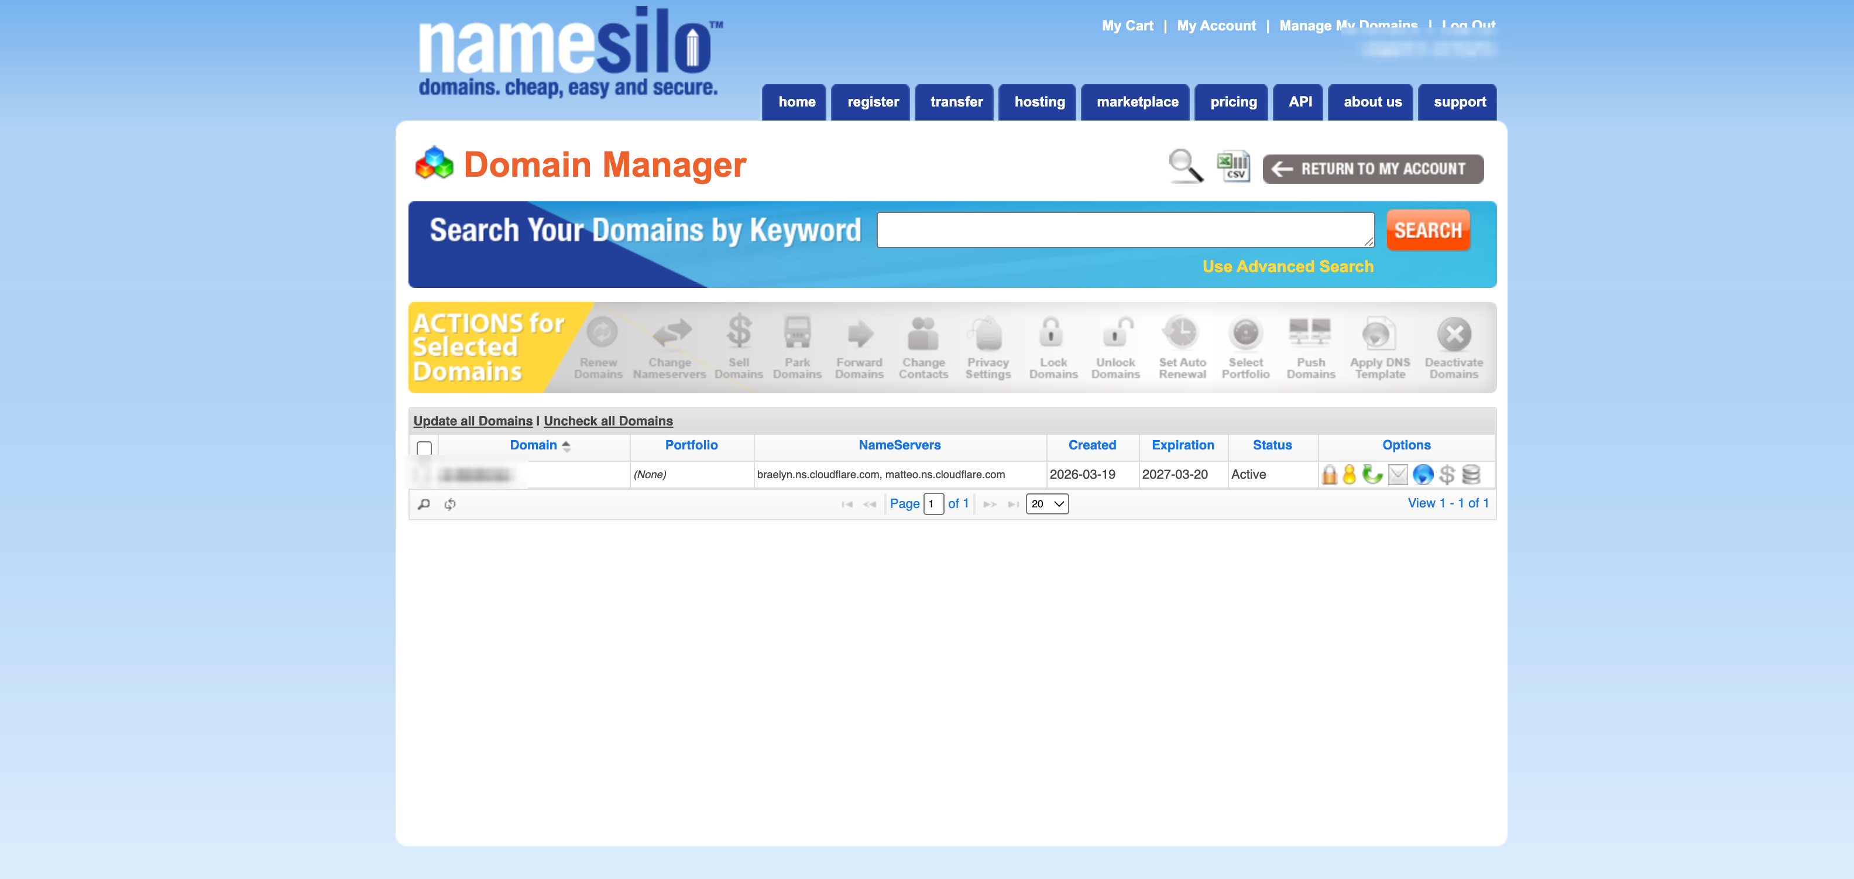Click the page number input box

pos(933,504)
